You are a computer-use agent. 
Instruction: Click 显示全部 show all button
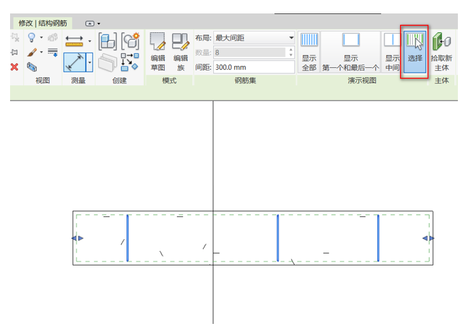pos(309,52)
